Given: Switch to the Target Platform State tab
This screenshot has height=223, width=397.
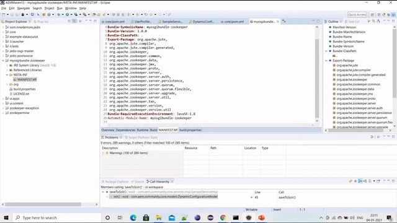Looking at the screenshot, I should point(141,138).
